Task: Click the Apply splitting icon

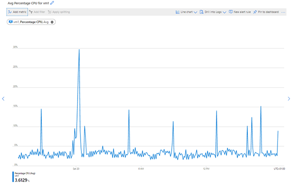Action: [49, 12]
